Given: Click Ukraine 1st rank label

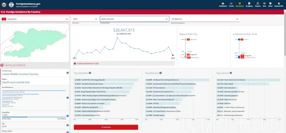Looking at the screenshot, I should (x=244, y=39).
